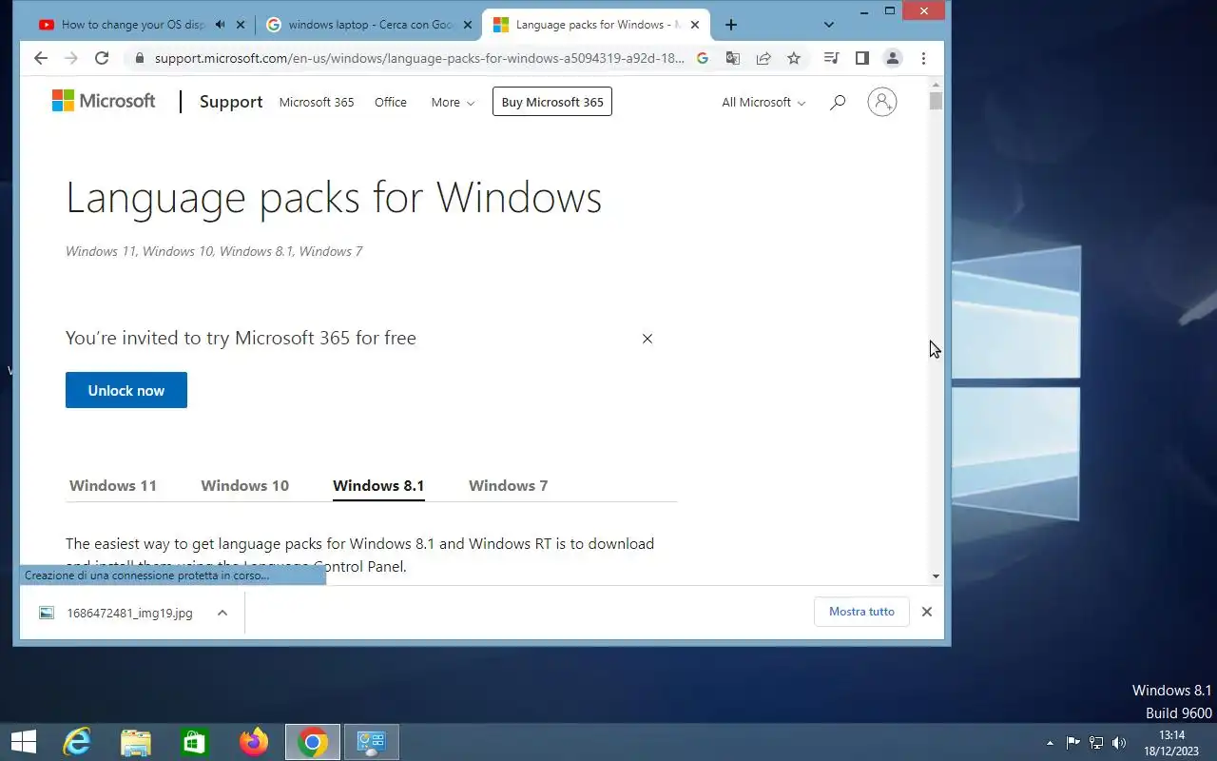This screenshot has height=761, width=1217.
Task: Click the Google icon in the address bar
Action: point(703,58)
